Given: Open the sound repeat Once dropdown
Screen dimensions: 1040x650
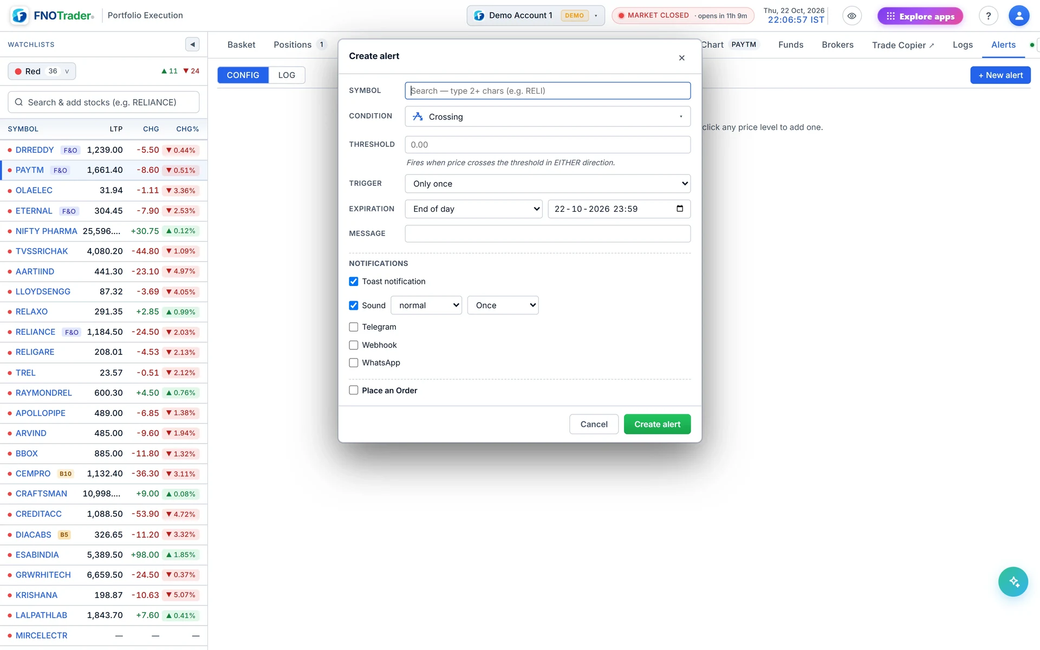Looking at the screenshot, I should pyautogui.click(x=503, y=305).
